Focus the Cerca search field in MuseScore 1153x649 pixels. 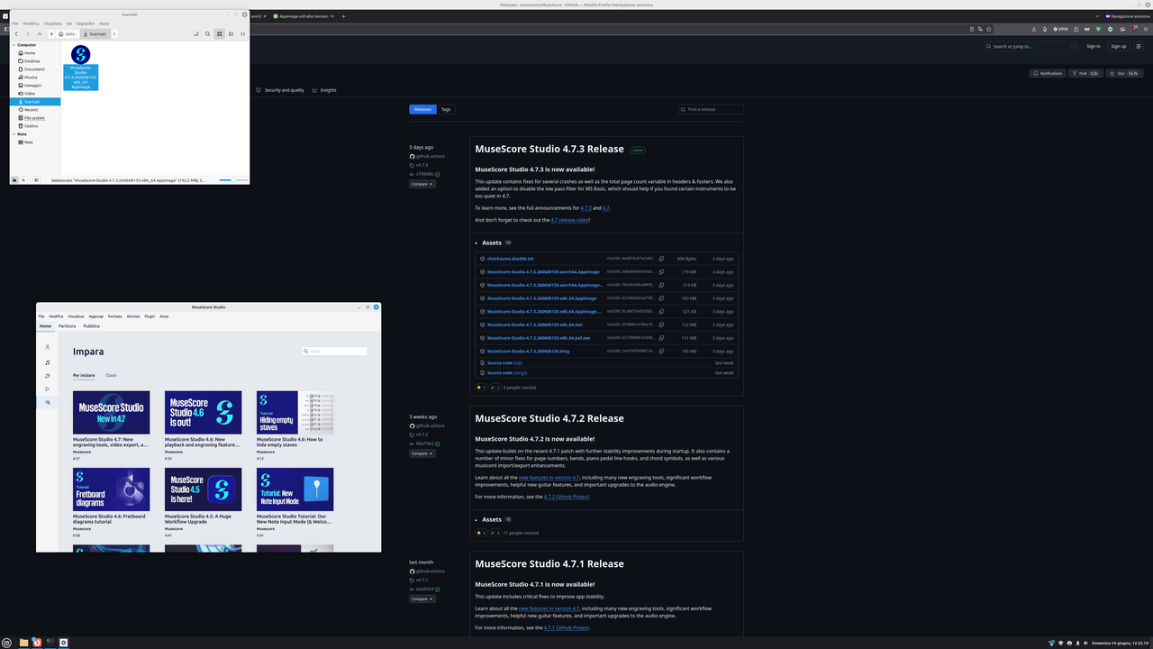(x=334, y=352)
